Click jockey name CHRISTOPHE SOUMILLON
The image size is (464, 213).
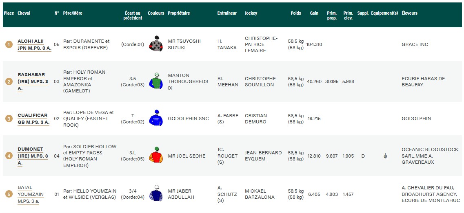pyautogui.click(x=260, y=81)
